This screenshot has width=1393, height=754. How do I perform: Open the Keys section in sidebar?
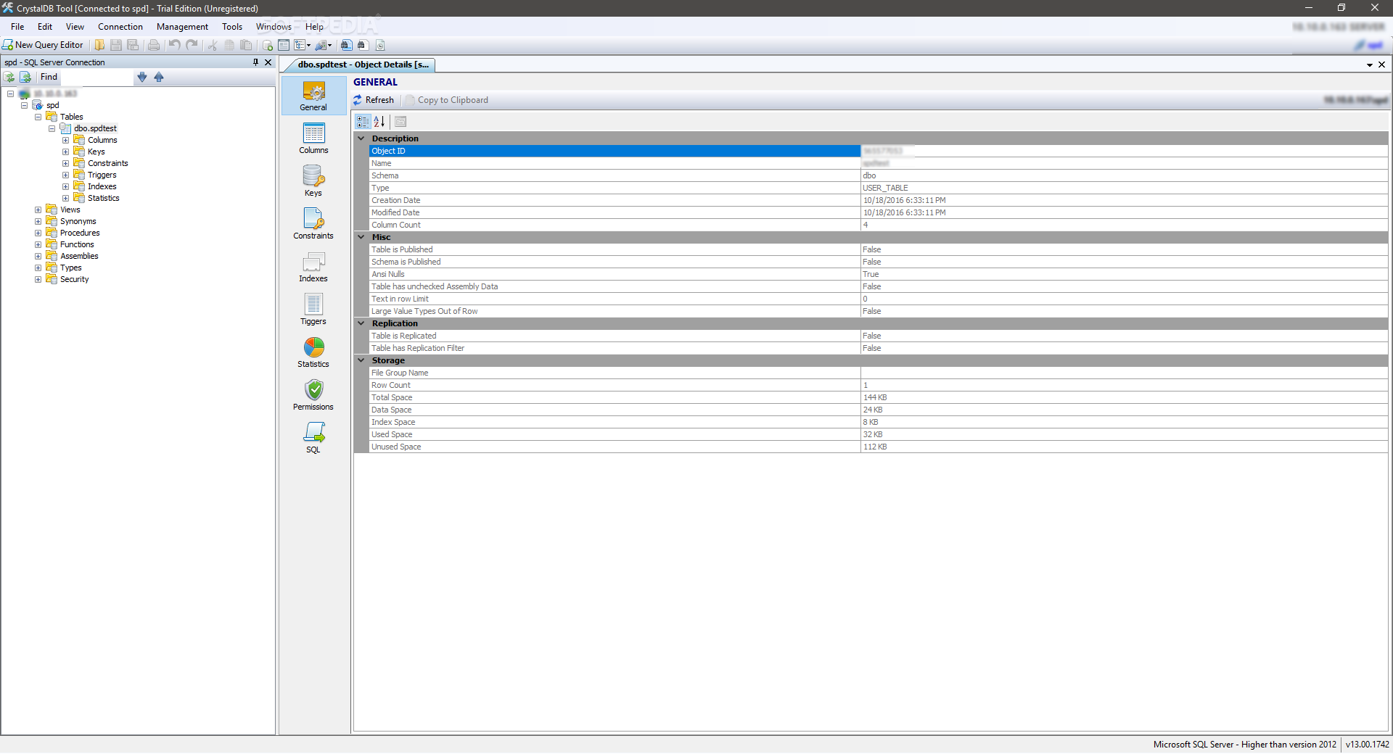click(313, 181)
